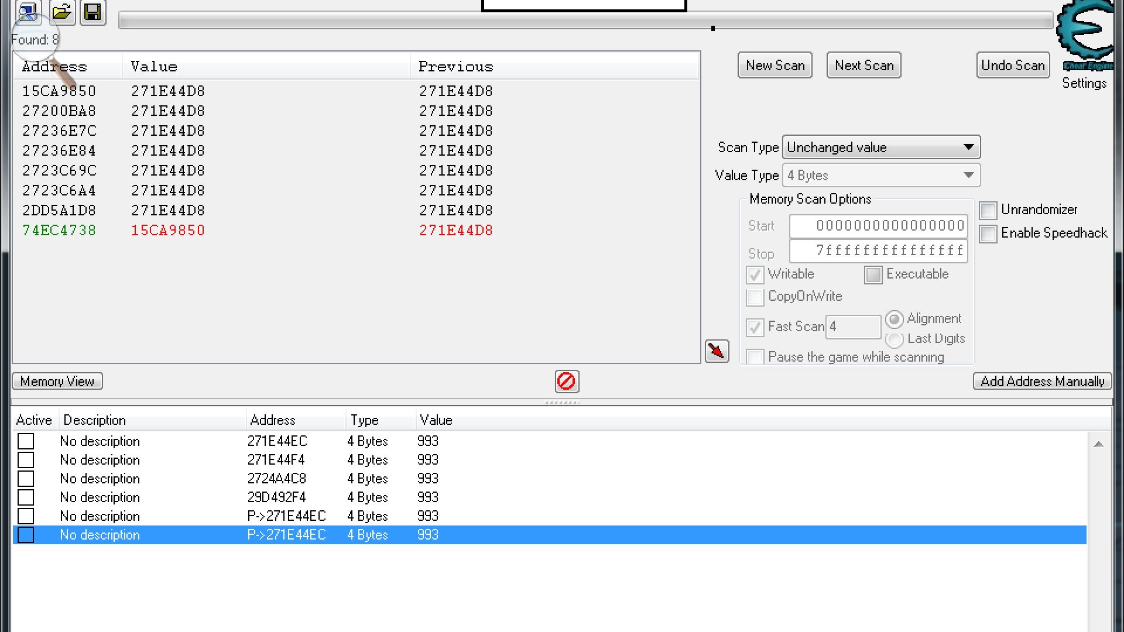This screenshot has height=632, width=1124.
Task: Select the result row with address 74EC4738
Action: pyautogui.click(x=59, y=231)
